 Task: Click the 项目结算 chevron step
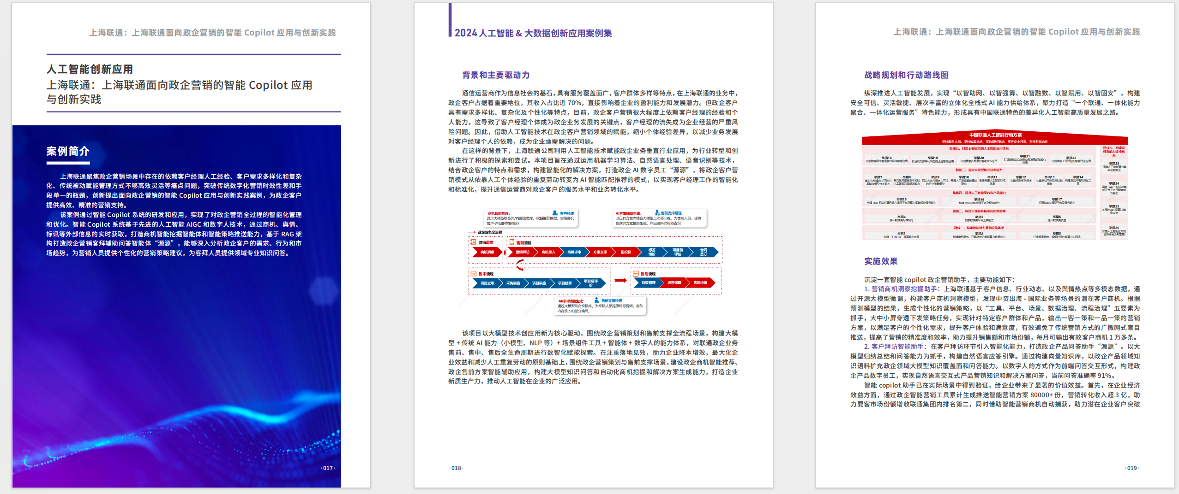(565, 283)
